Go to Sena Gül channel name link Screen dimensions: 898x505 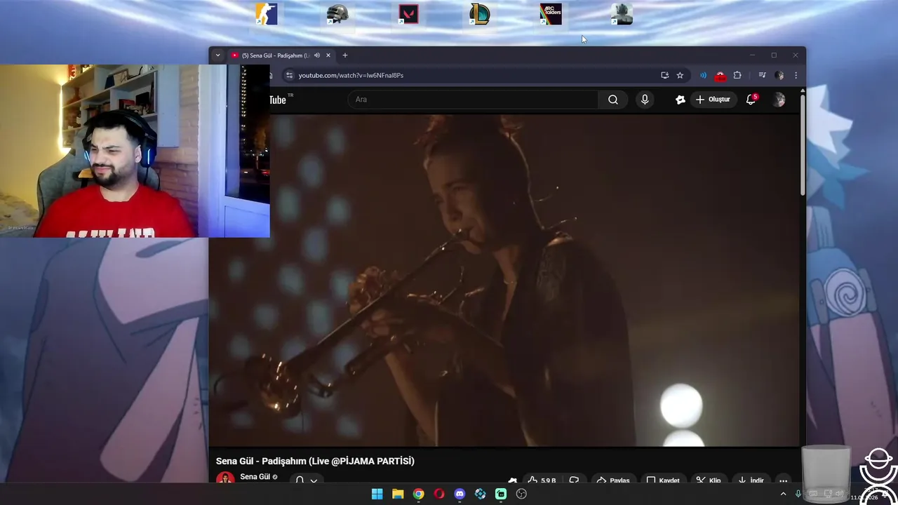[x=255, y=477]
